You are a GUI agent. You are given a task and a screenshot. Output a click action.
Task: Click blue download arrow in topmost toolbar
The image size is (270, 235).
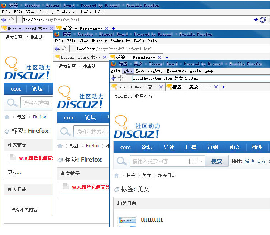[x=256, y=20]
